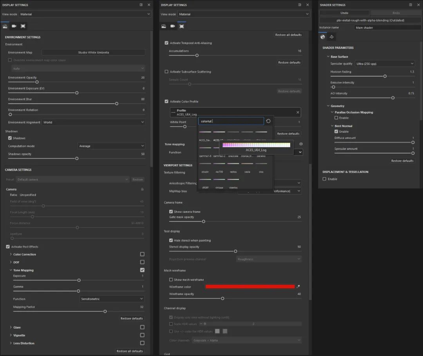Click the Horizon fading slider handle
The image size is (423, 356).
(x=385, y=76)
